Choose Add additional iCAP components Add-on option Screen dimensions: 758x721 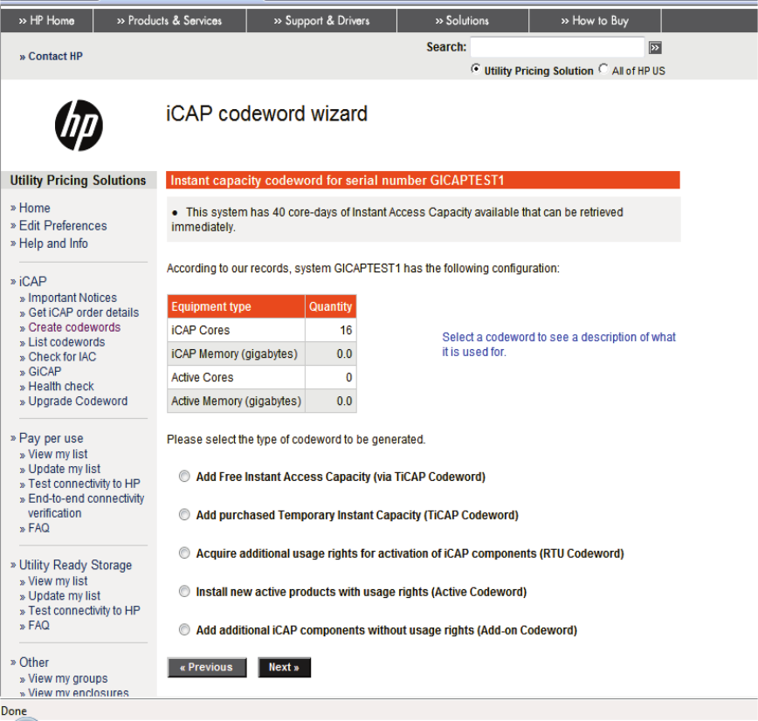pos(184,629)
